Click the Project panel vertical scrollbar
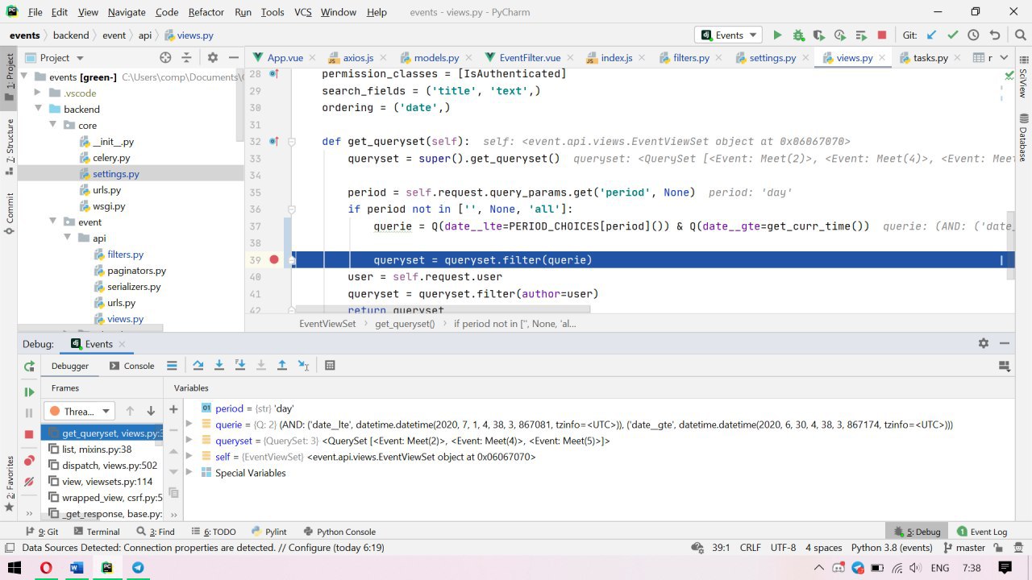The image size is (1032, 580). [x=239, y=105]
